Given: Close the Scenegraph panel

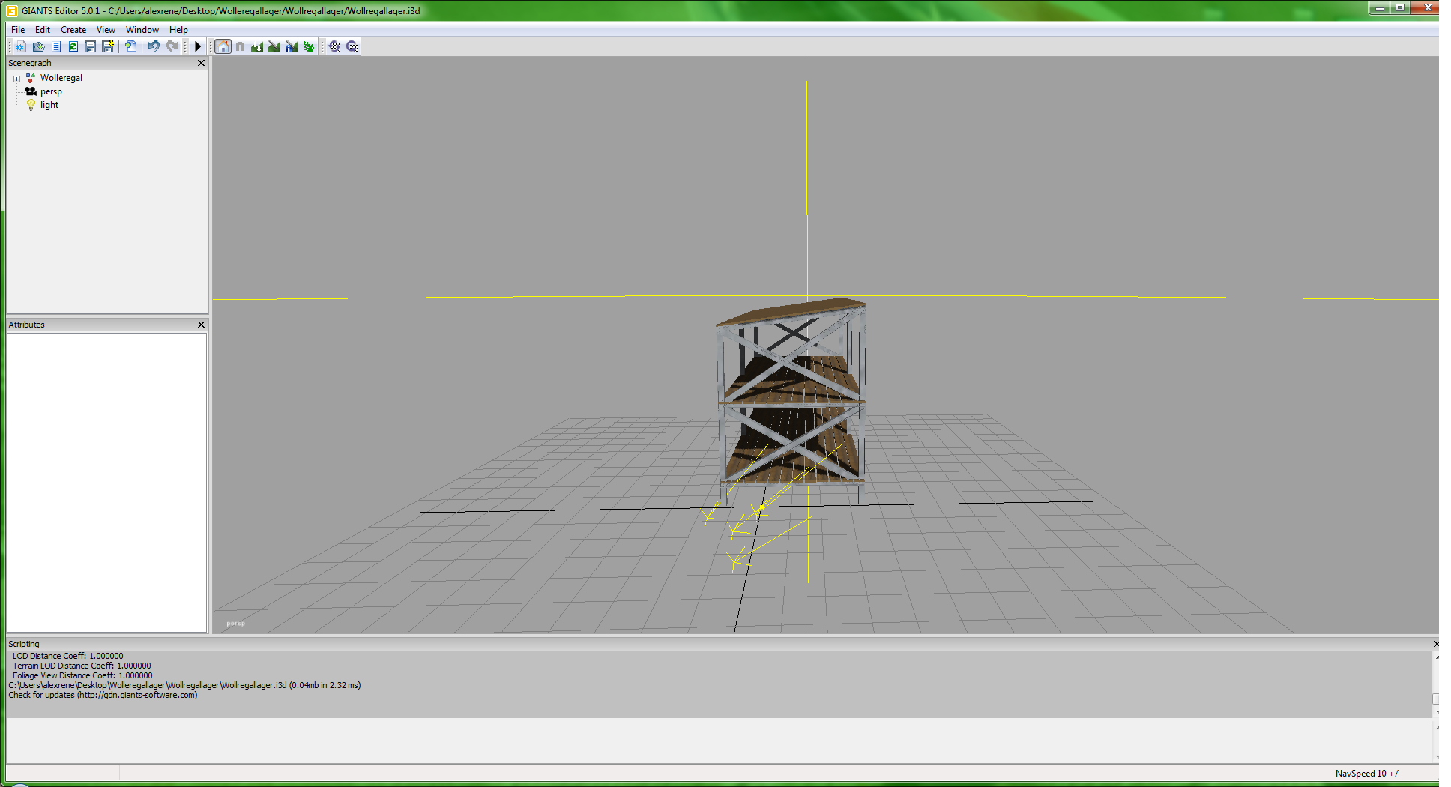Looking at the screenshot, I should 201,63.
